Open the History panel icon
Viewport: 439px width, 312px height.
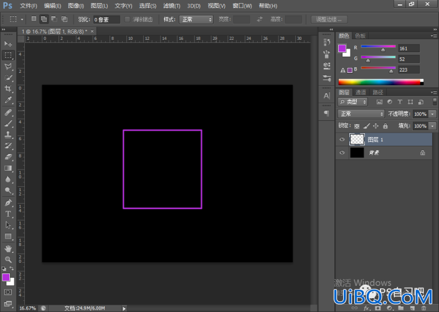(x=327, y=42)
